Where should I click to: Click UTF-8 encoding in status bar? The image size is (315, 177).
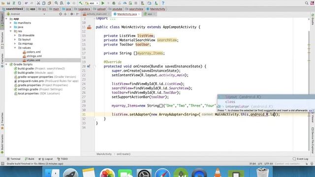pos(268,164)
